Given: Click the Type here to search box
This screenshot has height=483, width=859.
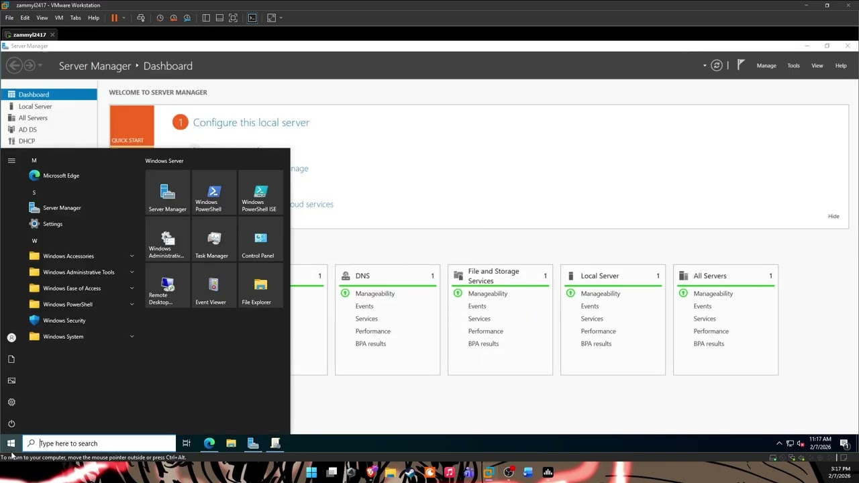Looking at the screenshot, I should (x=99, y=443).
